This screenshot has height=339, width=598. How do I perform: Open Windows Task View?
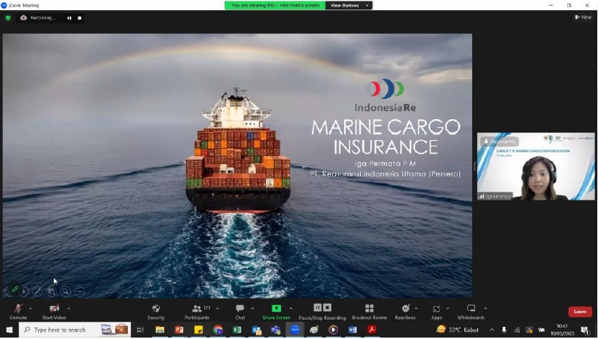coord(140,330)
